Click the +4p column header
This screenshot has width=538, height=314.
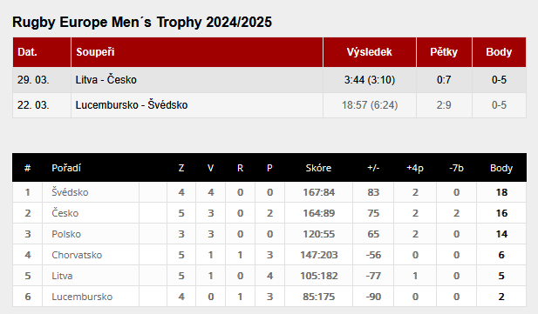tap(415, 168)
